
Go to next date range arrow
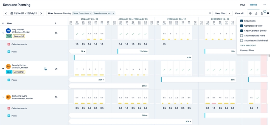tap(41, 13)
